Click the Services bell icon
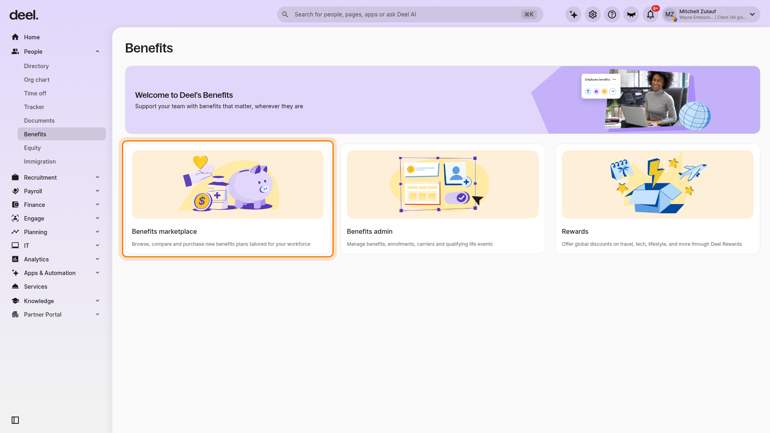Image resolution: width=770 pixels, height=433 pixels. (15, 286)
